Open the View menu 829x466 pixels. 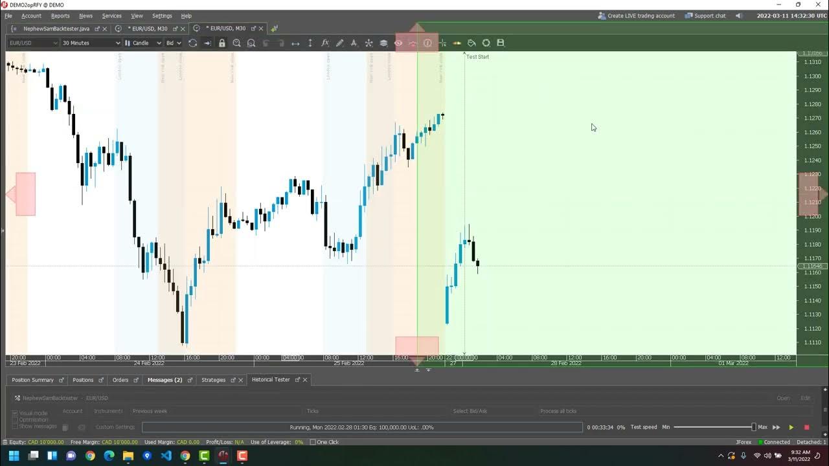[x=137, y=16]
